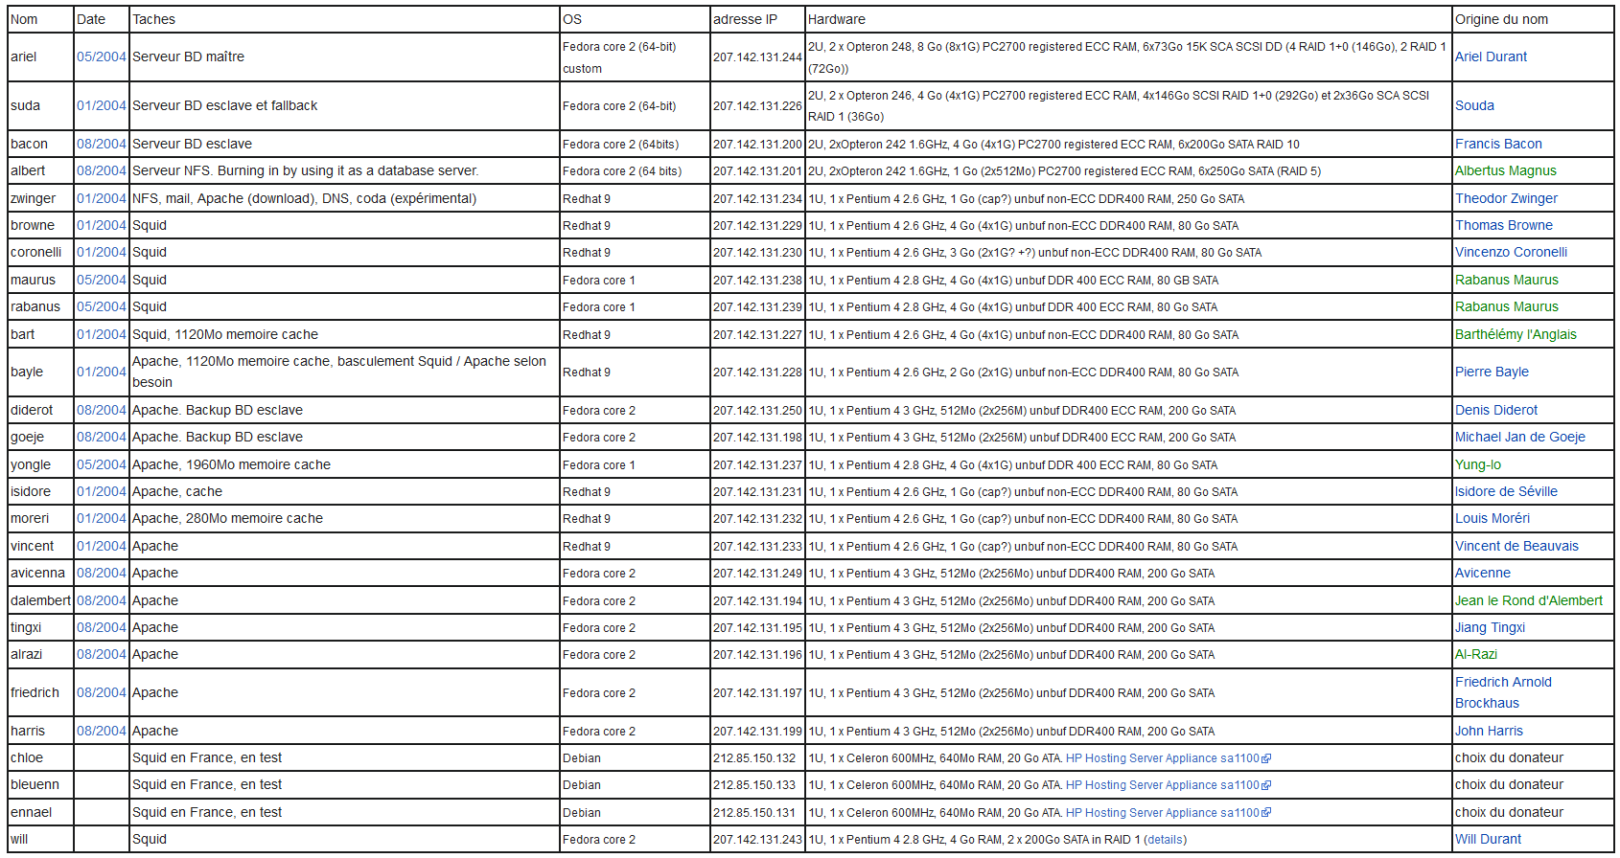The image size is (1620, 858).
Task: Open Rabanus Maurus link in maurus row
Action: 1506,280
